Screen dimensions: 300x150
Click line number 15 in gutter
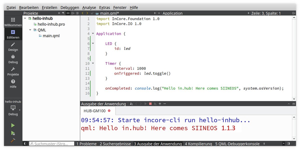point(87,88)
